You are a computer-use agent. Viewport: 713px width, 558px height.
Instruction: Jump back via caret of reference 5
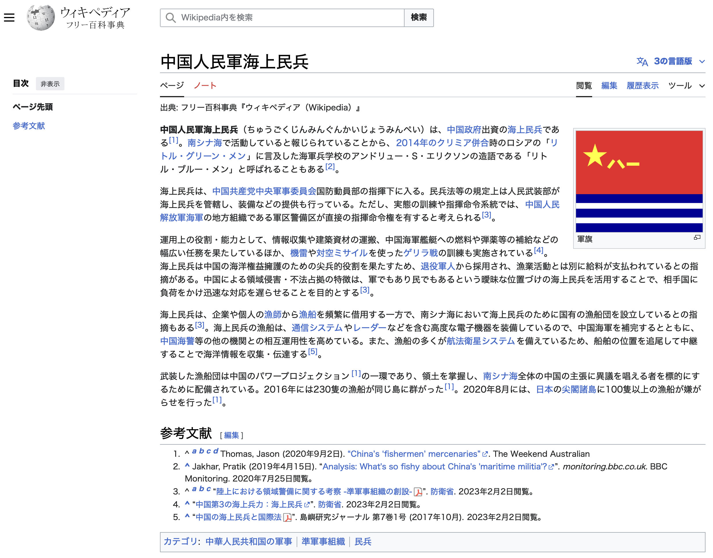click(187, 516)
